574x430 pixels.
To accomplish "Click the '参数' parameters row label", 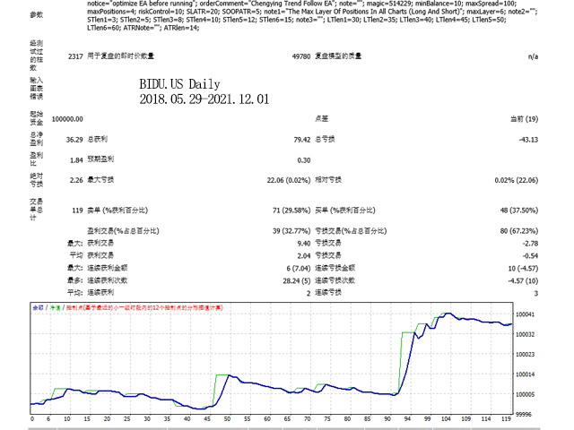I will coord(36,15).
